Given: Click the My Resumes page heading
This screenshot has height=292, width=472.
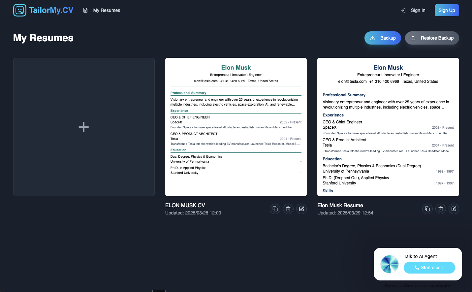Looking at the screenshot, I should (x=43, y=38).
